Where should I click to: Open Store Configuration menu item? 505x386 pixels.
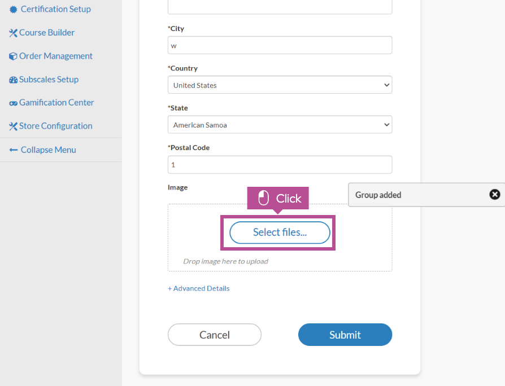coord(56,126)
